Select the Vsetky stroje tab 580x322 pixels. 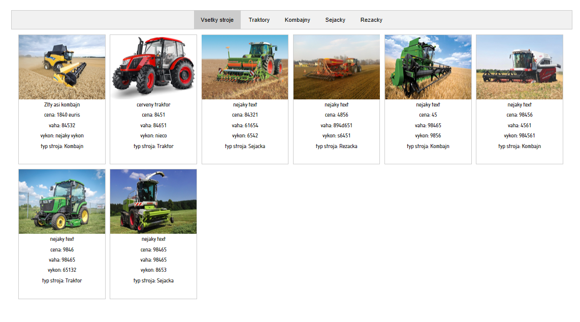tap(217, 20)
